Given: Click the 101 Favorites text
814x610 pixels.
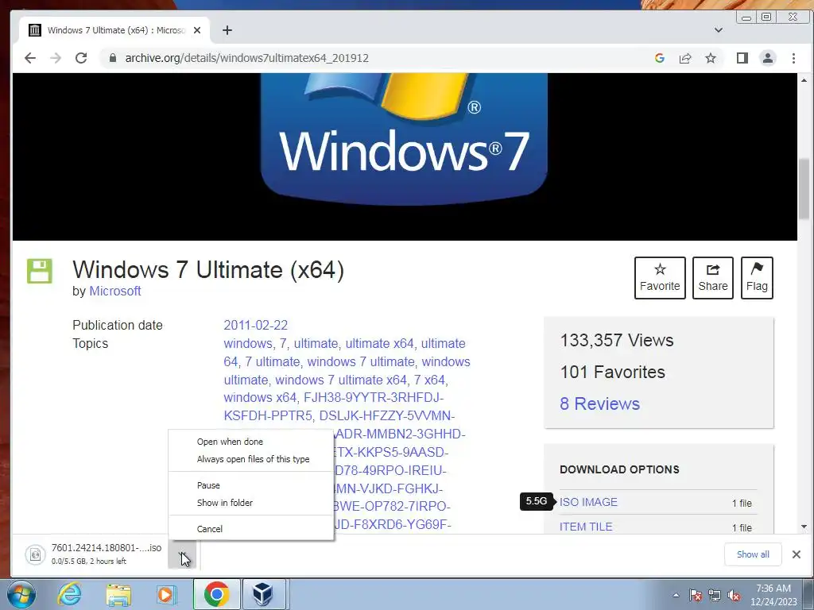Looking at the screenshot, I should click(x=613, y=372).
